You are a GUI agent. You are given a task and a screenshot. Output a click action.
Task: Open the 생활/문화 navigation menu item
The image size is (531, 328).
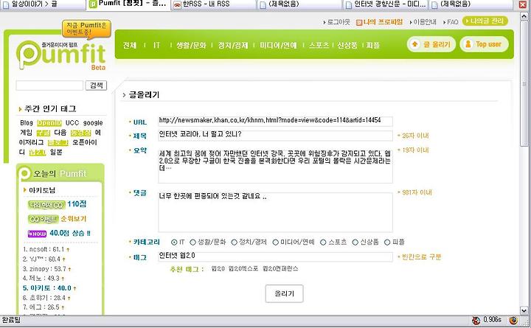click(191, 45)
